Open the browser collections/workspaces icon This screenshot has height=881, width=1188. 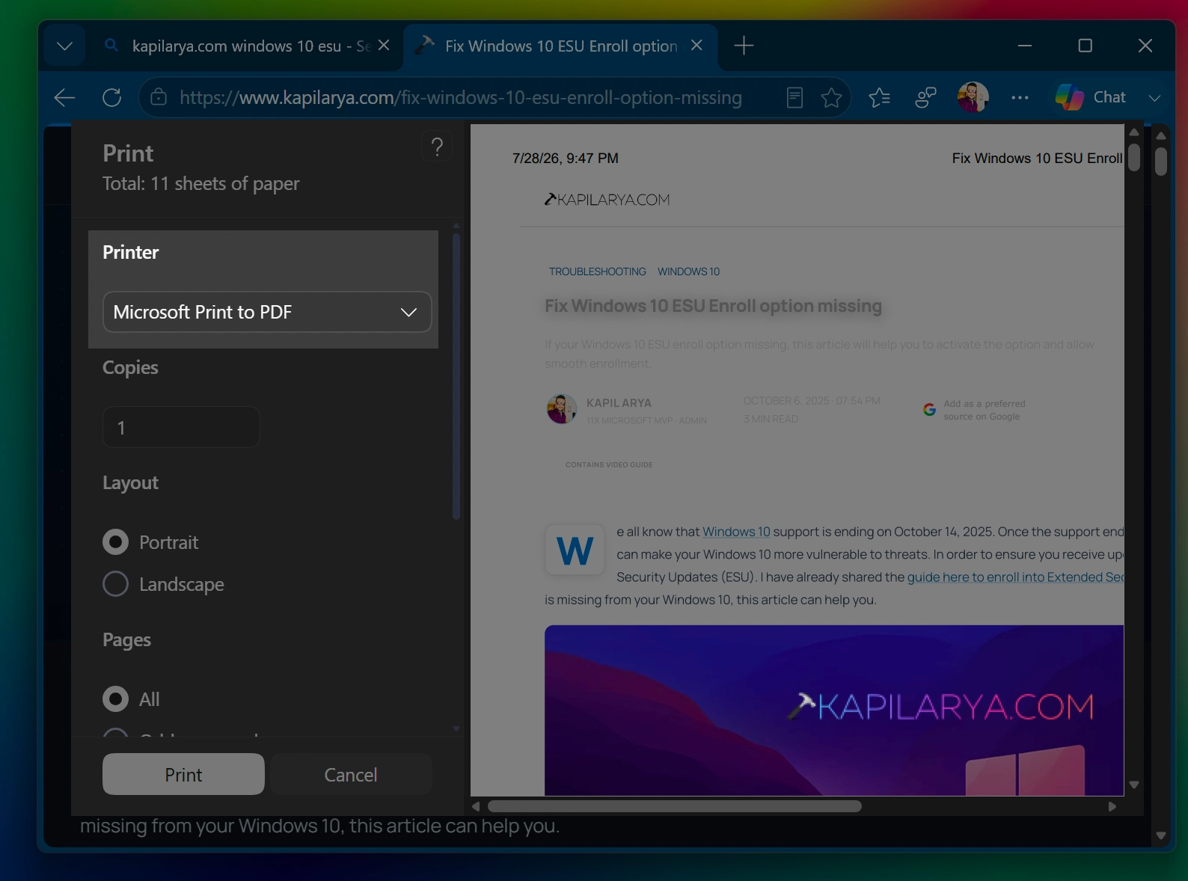tap(926, 97)
